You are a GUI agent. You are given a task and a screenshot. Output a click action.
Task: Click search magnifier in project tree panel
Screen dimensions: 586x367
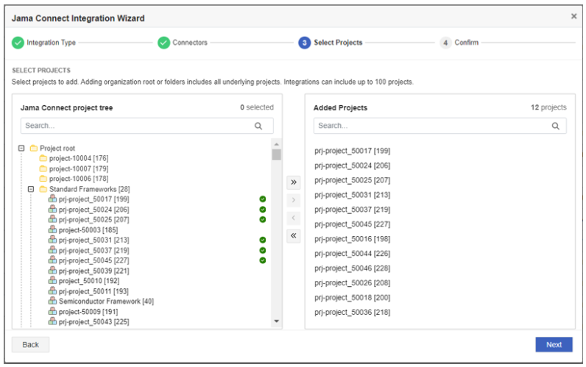pyautogui.click(x=258, y=126)
